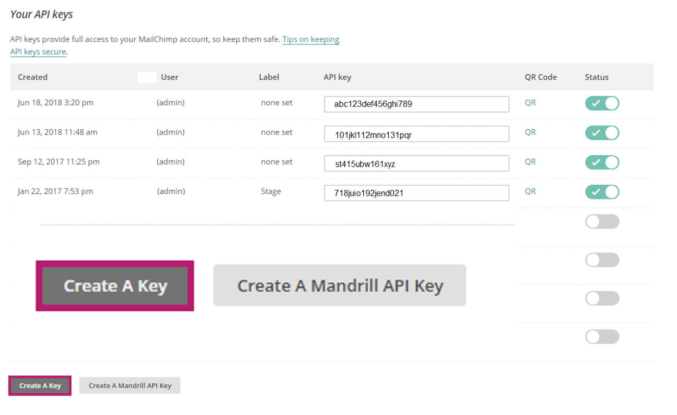This screenshot has width=677, height=415.
Task: Click "none set" label in the Sep 12 row
Action: (x=277, y=162)
